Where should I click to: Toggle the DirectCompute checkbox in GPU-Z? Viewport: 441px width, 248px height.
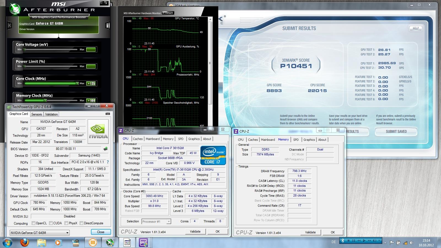point(81,223)
